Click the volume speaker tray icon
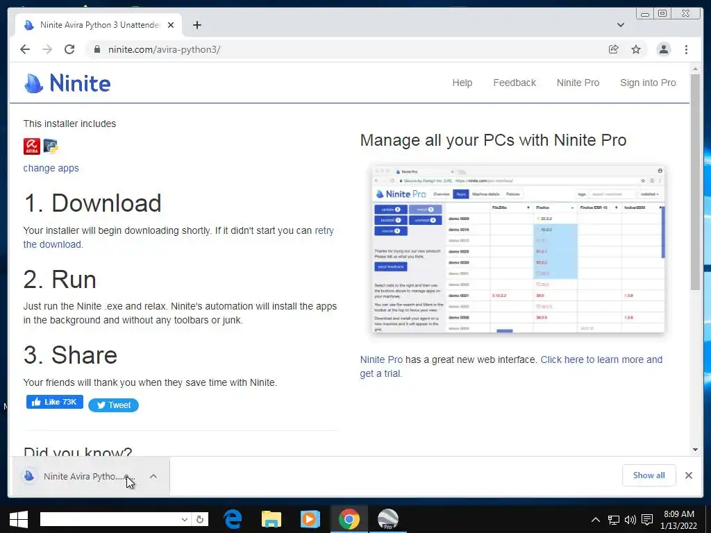This screenshot has height=533, width=711. [630, 519]
